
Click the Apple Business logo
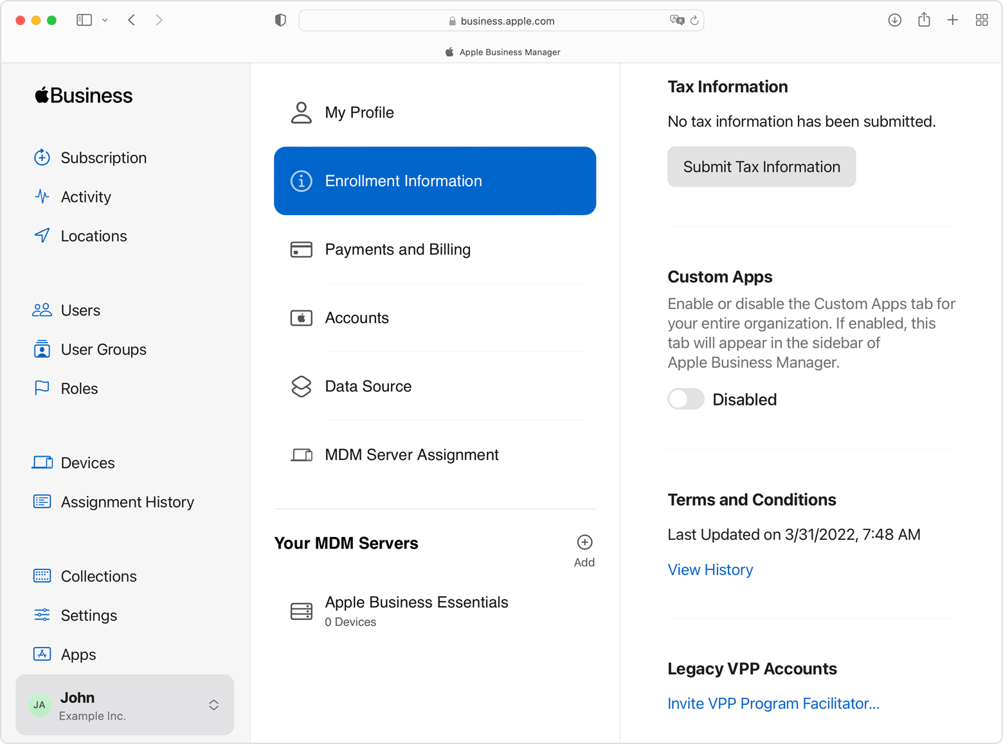(x=84, y=96)
